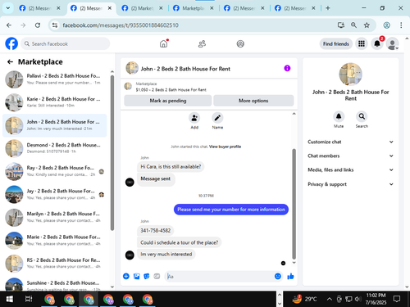Focus the message input field
This screenshot has width=410, height=307.
(220, 277)
